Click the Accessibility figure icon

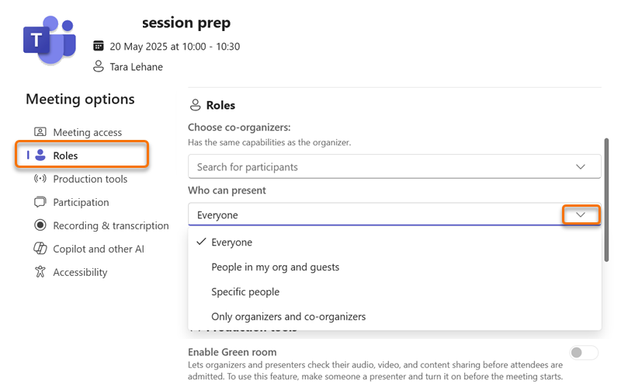pos(40,272)
